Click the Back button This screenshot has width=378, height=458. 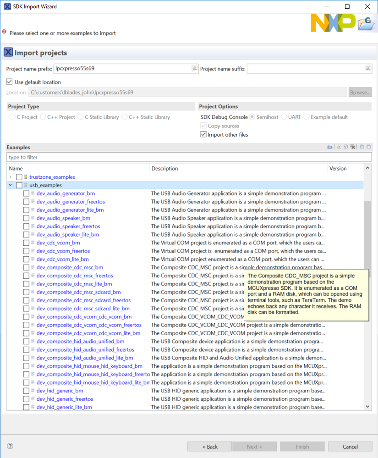pos(209,447)
